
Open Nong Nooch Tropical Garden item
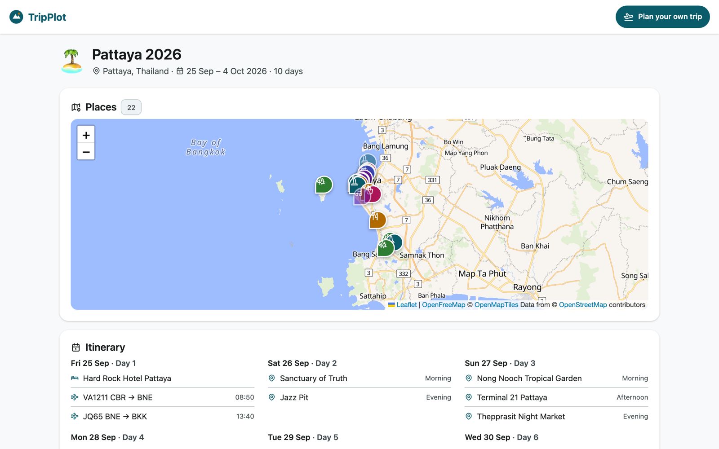(x=556, y=379)
